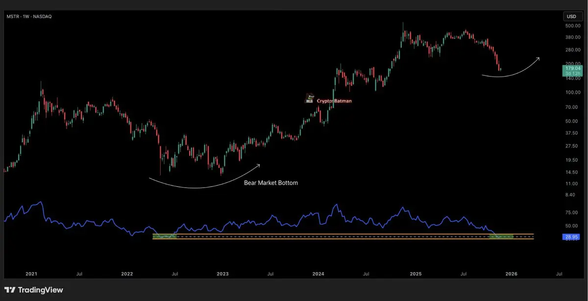Select the Bear Market Bottom text annotation
Image resolution: width=588 pixels, height=301 pixels.
(x=271, y=183)
